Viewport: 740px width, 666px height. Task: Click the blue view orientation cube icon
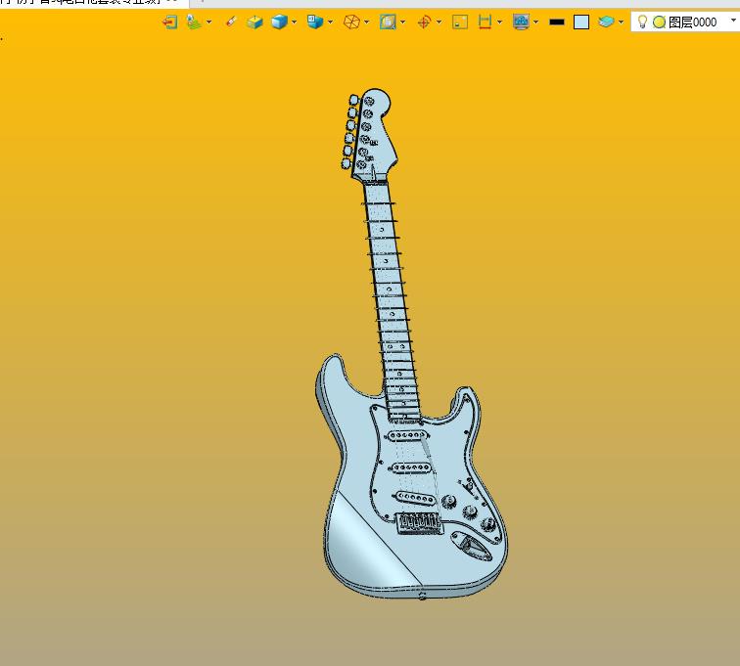(x=315, y=22)
